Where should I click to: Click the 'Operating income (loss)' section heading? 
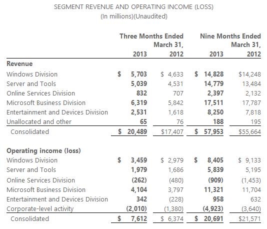(43, 150)
